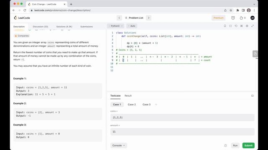Run the code
The image size is (268, 150).
tap(235, 145)
